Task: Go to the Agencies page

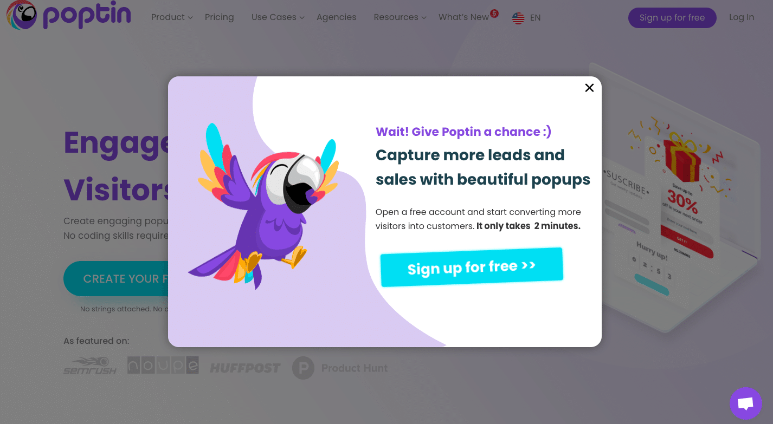Action: (337, 17)
